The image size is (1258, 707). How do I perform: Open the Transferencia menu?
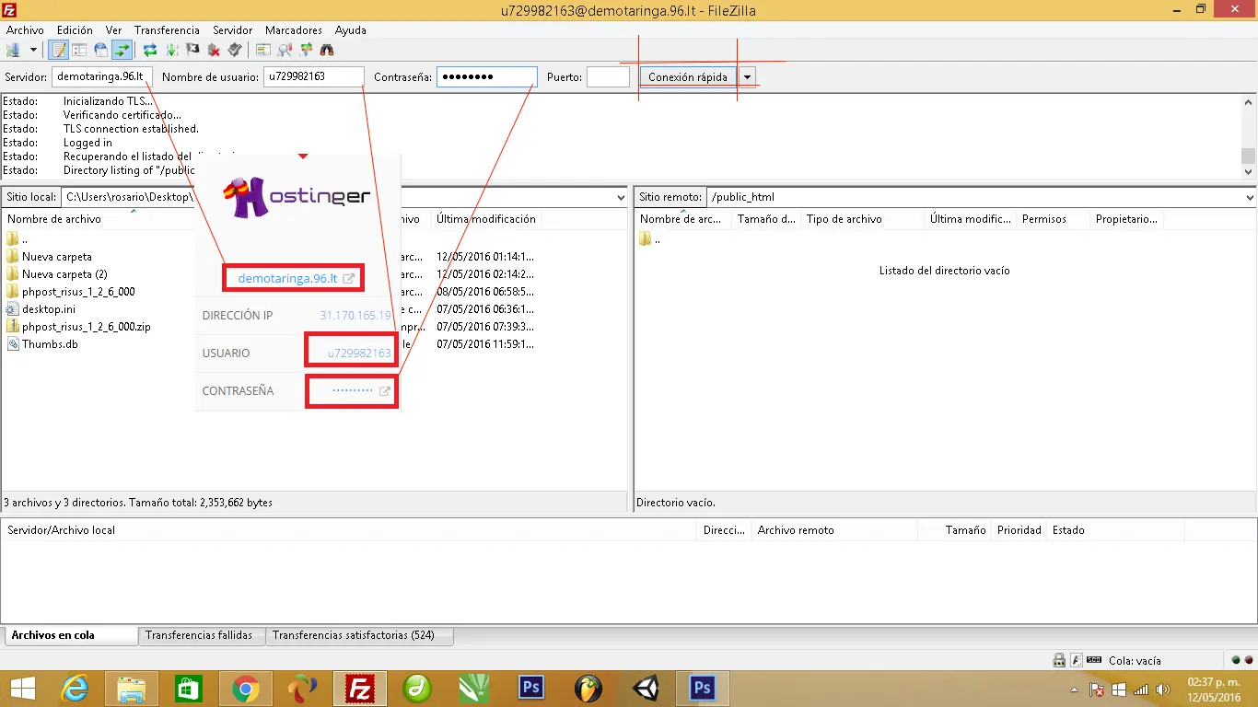pos(167,30)
